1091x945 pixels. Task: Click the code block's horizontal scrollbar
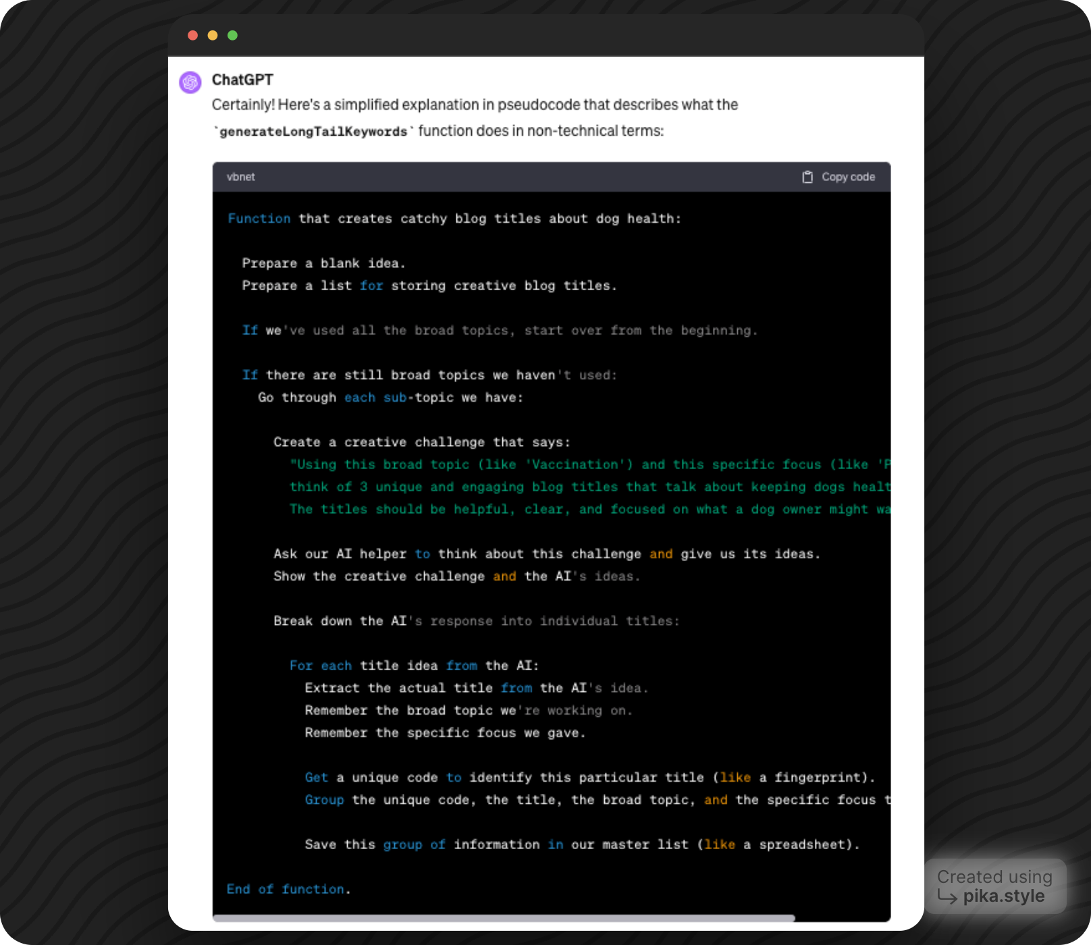point(504,918)
